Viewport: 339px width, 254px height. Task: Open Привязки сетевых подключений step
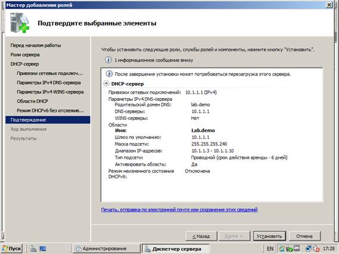[49, 73]
